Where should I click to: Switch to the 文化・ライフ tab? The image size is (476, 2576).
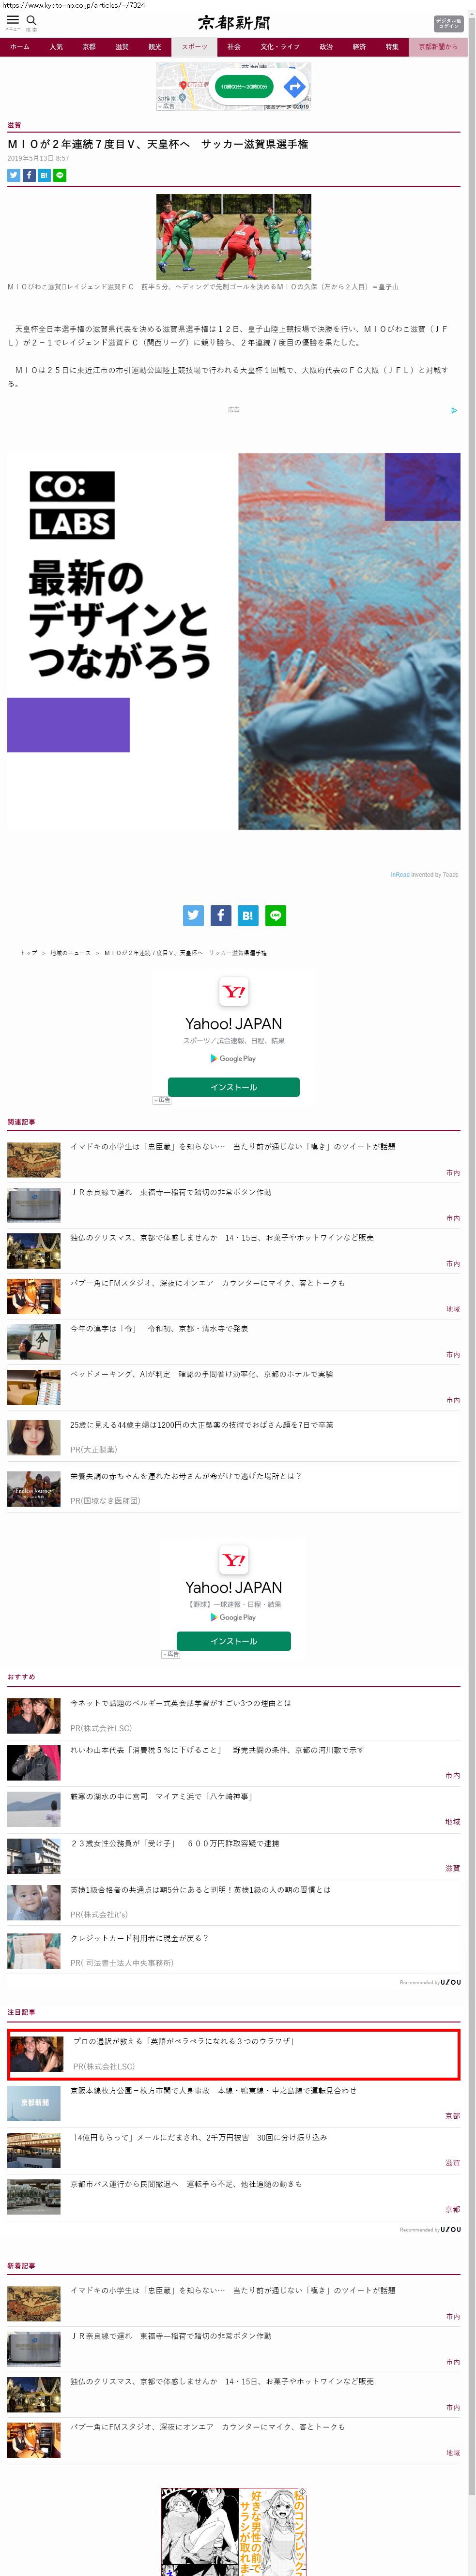tap(280, 47)
